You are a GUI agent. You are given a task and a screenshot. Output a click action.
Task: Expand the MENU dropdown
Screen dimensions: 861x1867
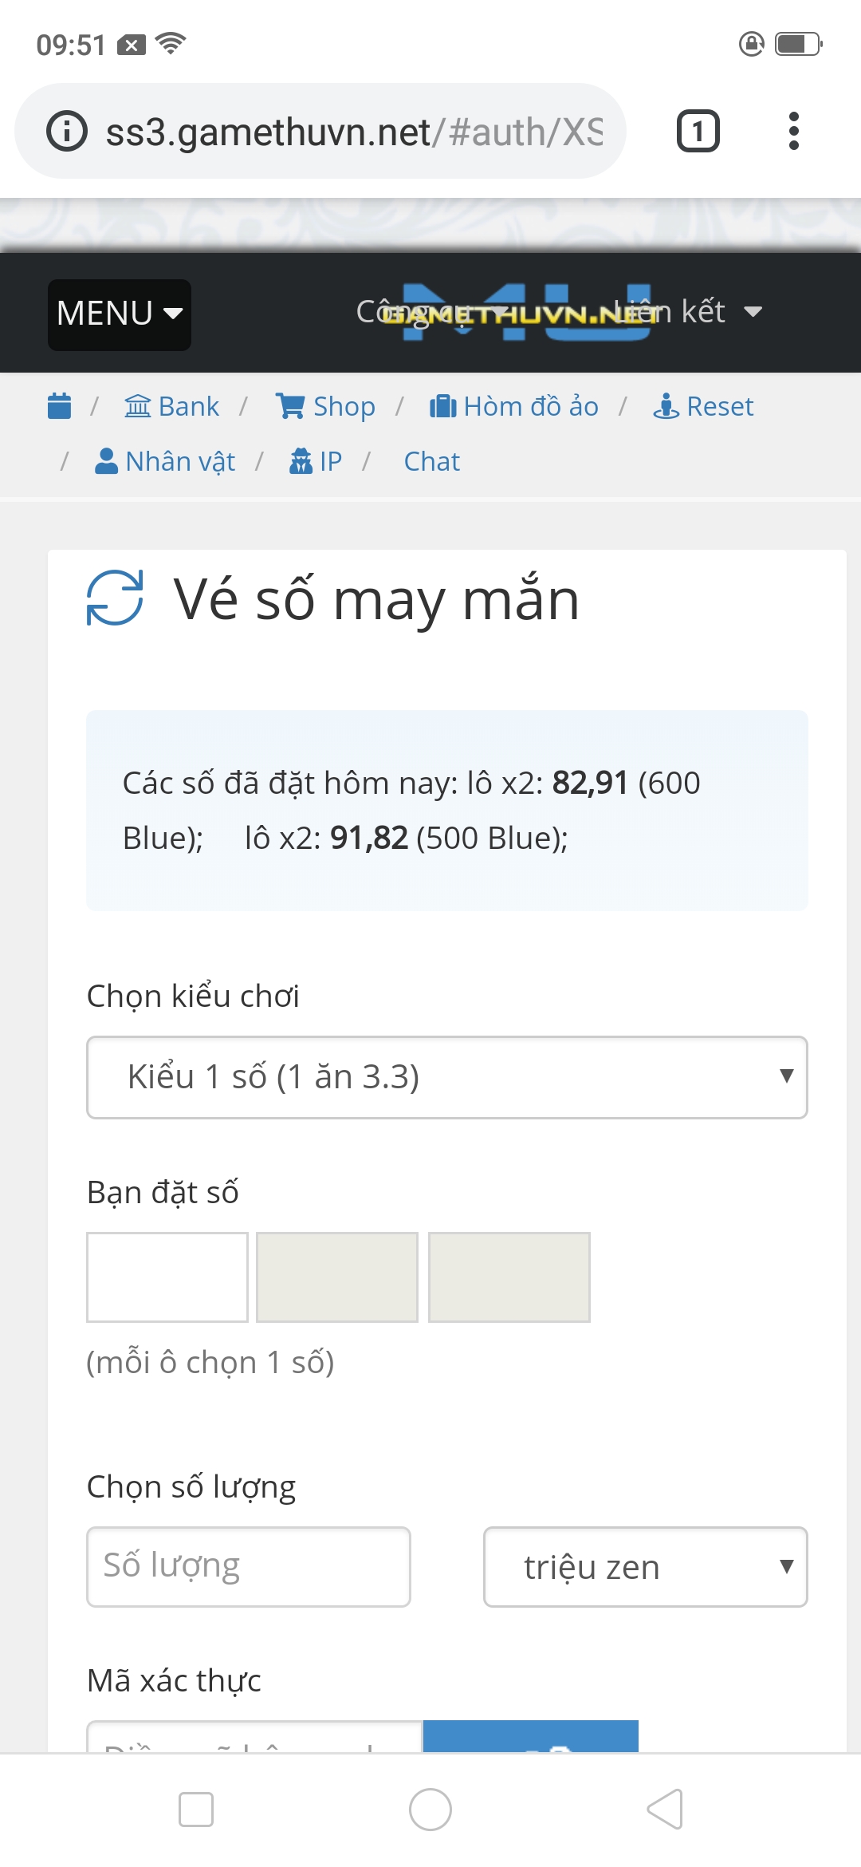(x=120, y=314)
